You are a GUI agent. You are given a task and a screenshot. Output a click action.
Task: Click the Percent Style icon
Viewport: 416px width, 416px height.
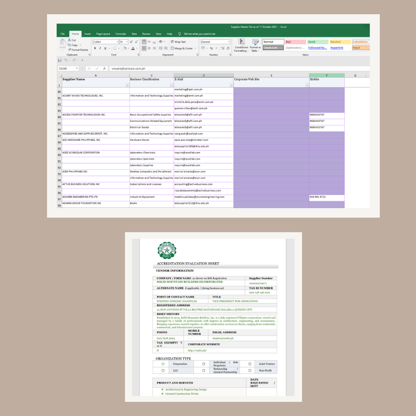pyautogui.click(x=211, y=48)
